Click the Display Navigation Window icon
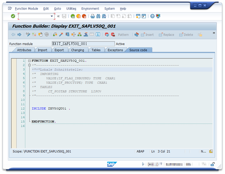This screenshot has width=225, height=174. 86,35
